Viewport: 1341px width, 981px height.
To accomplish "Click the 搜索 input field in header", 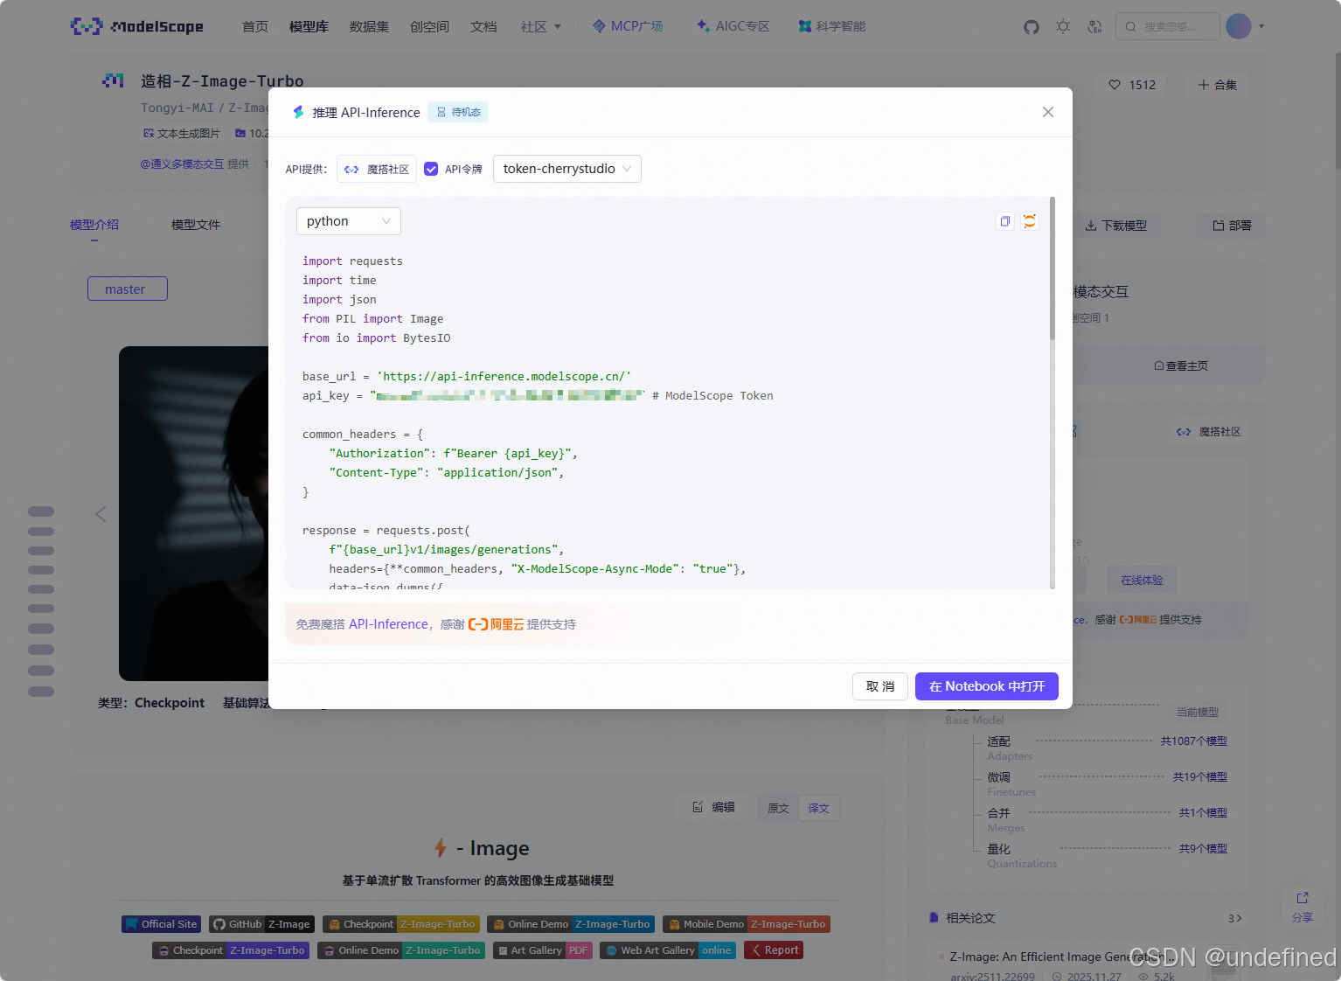I will [x=1168, y=26].
